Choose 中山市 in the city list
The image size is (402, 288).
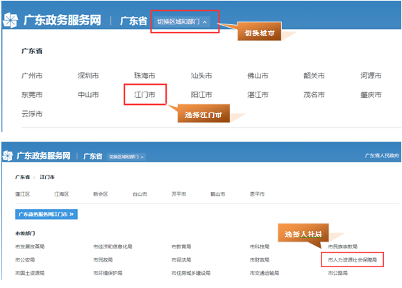tap(88, 95)
